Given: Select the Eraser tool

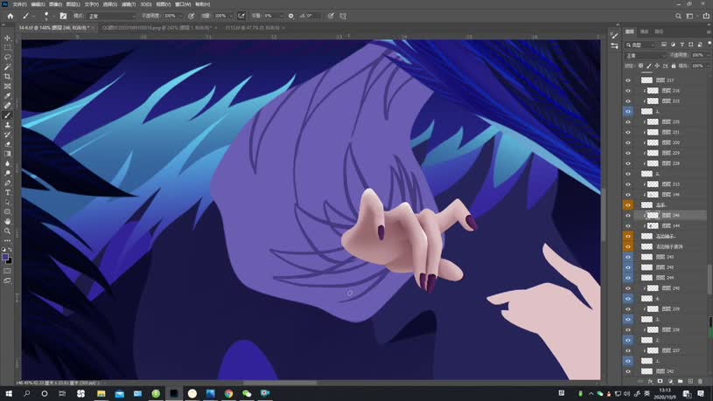Looking at the screenshot, I should [7, 144].
